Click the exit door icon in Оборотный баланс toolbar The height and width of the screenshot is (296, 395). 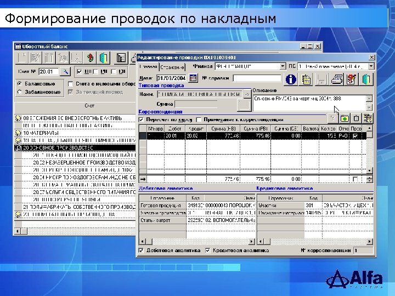click(104, 58)
